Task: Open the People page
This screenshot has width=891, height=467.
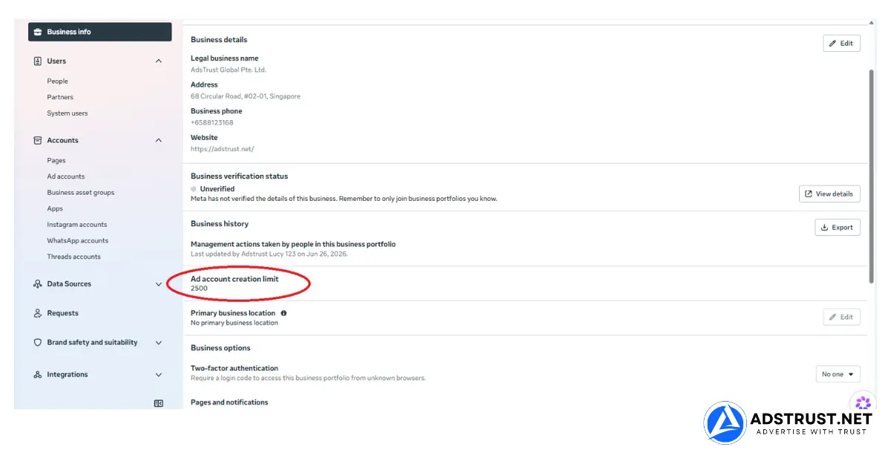Action: (x=57, y=82)
